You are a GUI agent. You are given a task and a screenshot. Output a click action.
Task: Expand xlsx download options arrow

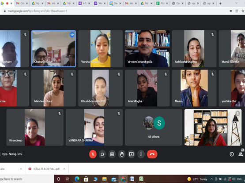21,169
